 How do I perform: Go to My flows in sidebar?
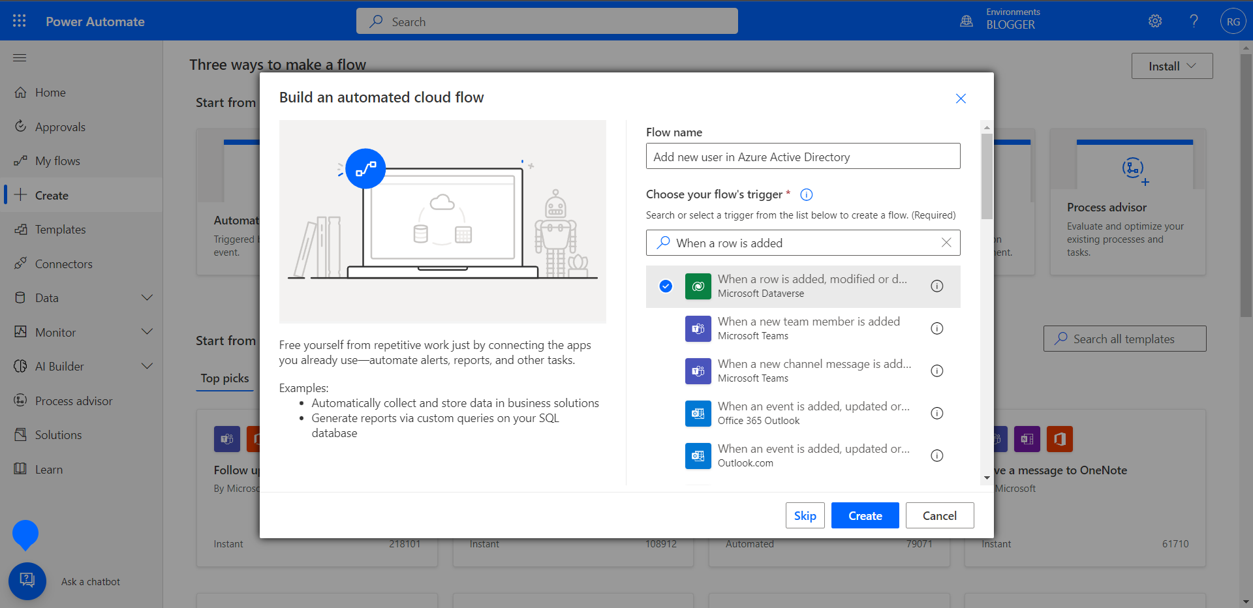tap(82, 160)
